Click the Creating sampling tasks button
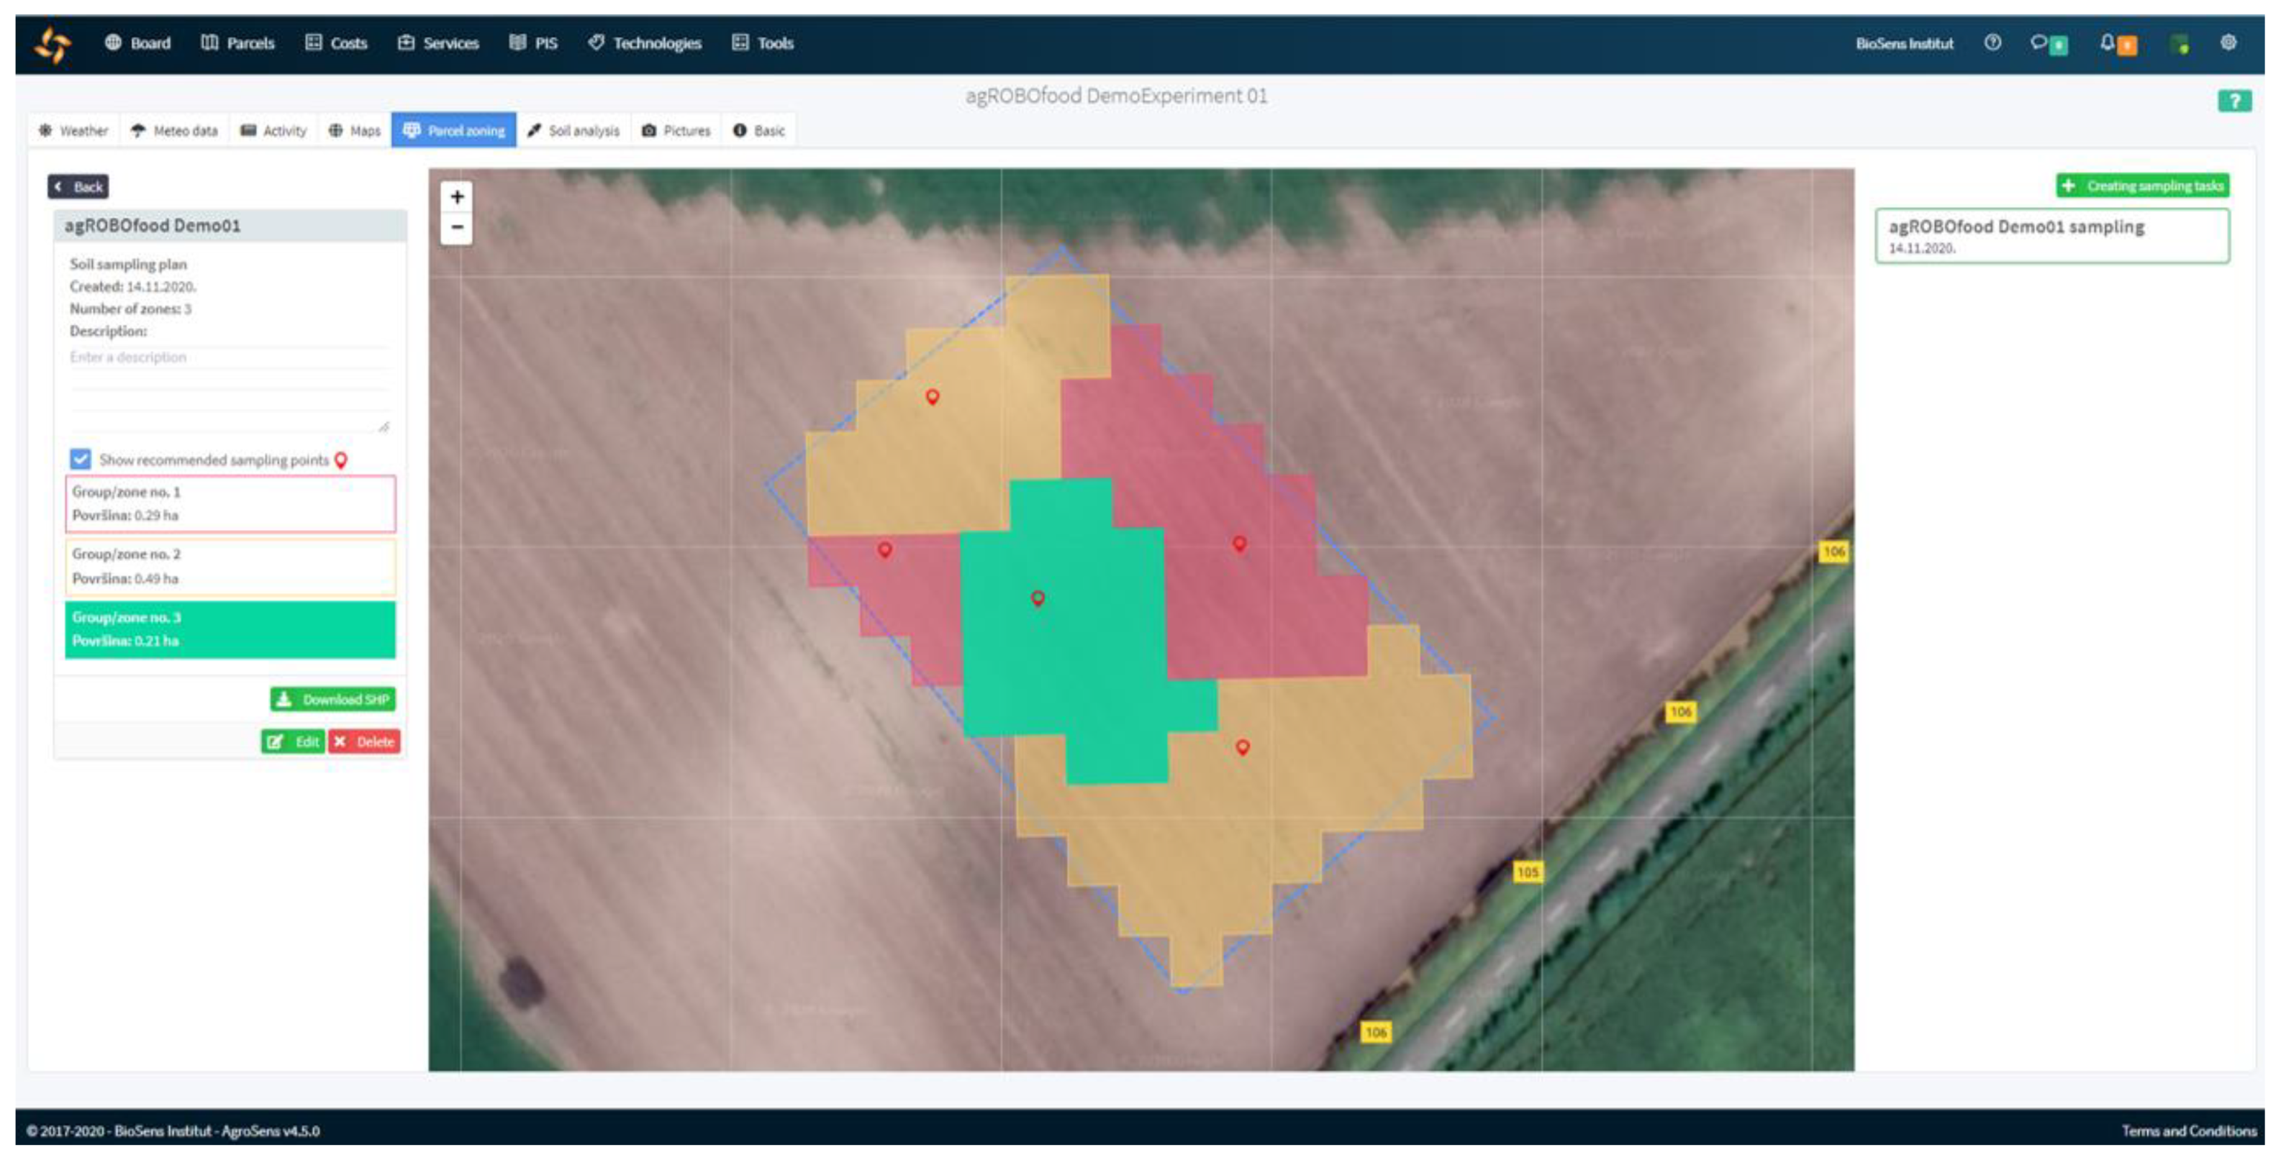The height and width of the screenshot is (1160, 2281). pos(2142,185)
